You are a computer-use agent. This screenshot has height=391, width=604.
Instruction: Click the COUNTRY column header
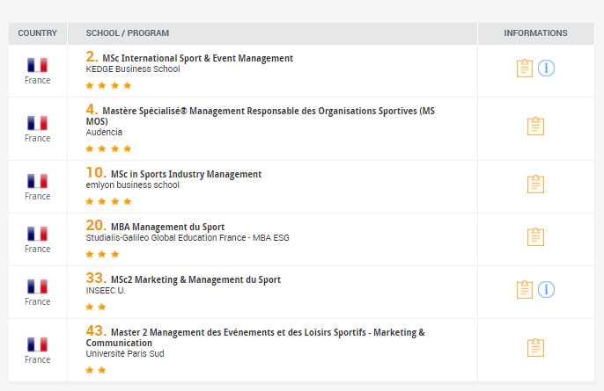37,33
